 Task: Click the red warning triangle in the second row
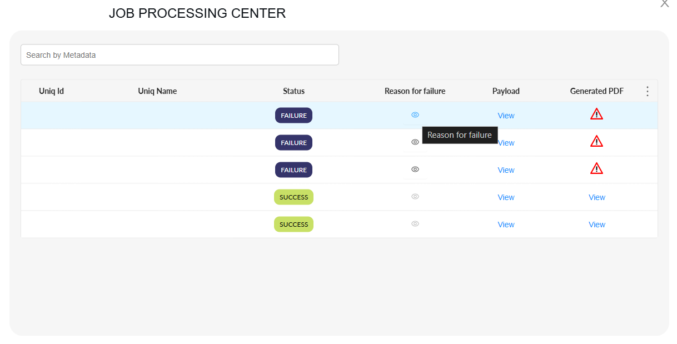(596, 142)
